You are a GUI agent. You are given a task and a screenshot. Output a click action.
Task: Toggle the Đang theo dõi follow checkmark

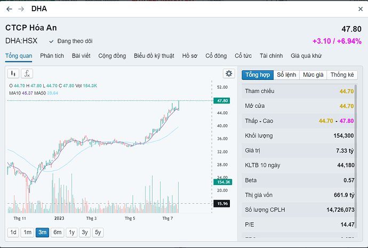pos(51,41)
